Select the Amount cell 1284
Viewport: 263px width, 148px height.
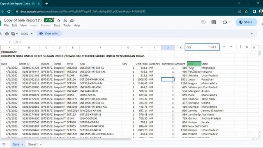point(181,83)
